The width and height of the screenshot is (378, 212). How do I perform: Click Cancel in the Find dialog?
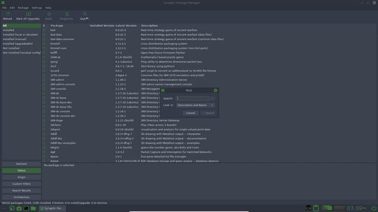190,113
